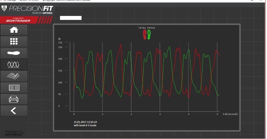267x139 pixels.
Task: Toggle the green right foot curve
Action: pyautogui.click(x=149, y=34)
